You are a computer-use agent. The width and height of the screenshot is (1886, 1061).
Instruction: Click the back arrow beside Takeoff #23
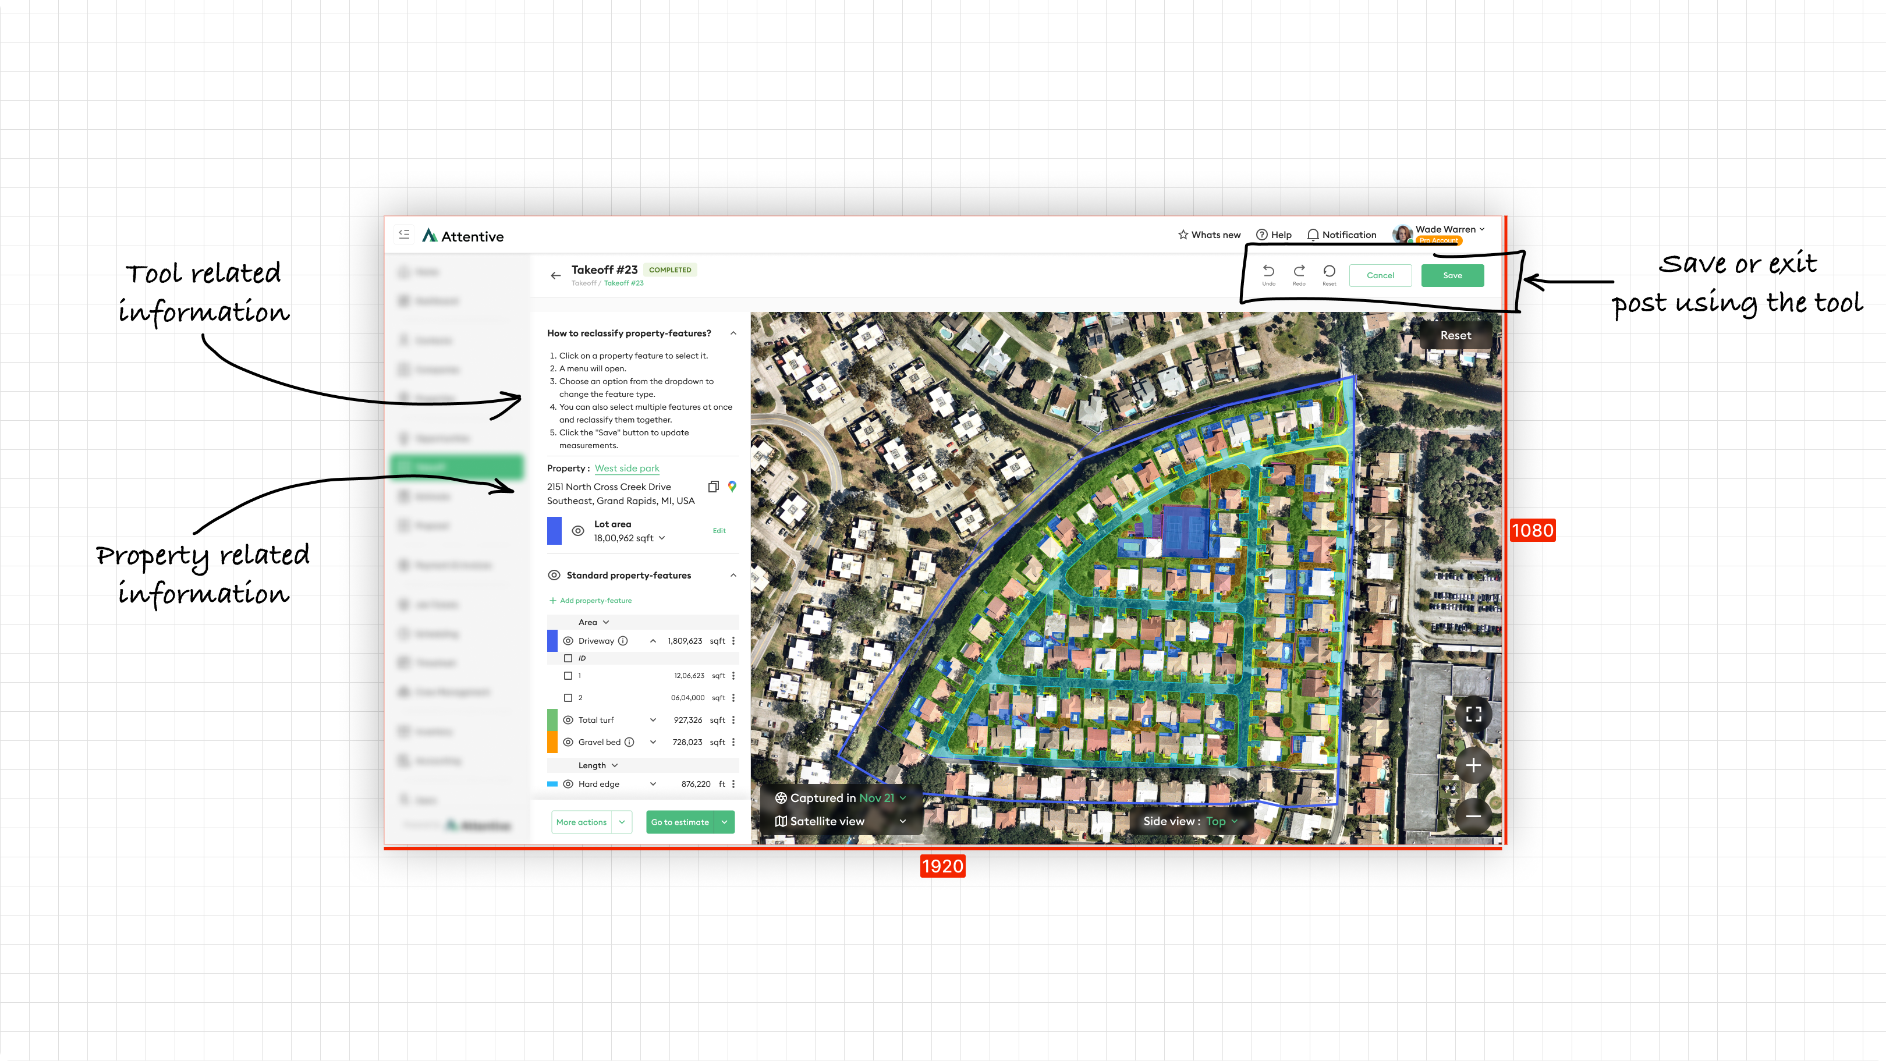click(x=556, y=275)
